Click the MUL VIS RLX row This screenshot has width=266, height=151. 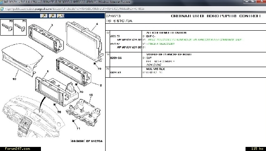pos(186,72)
